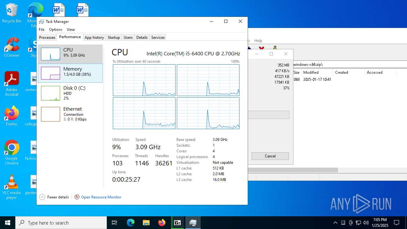Click the 3.09 GHz Speed value

click(x=148, y=147)
